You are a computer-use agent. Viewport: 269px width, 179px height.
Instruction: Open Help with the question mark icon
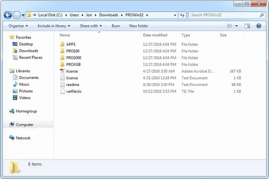pyautogui.click(x=259, y=26)
